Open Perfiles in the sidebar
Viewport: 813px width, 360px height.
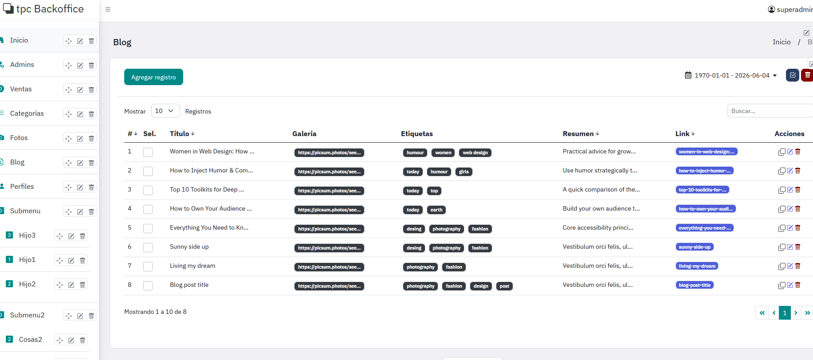pos(22,186)
